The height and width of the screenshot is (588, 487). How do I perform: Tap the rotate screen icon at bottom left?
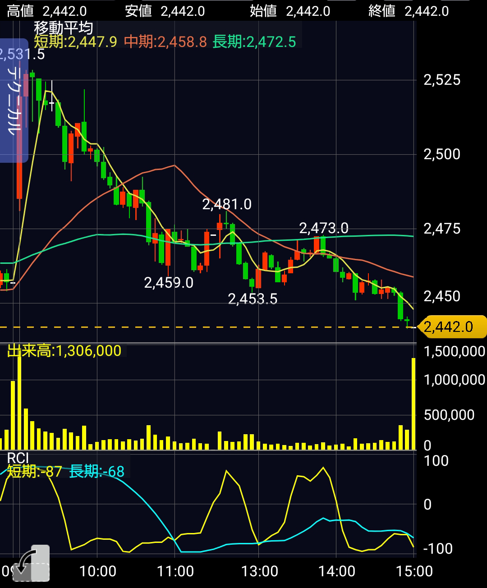(31, 563)
